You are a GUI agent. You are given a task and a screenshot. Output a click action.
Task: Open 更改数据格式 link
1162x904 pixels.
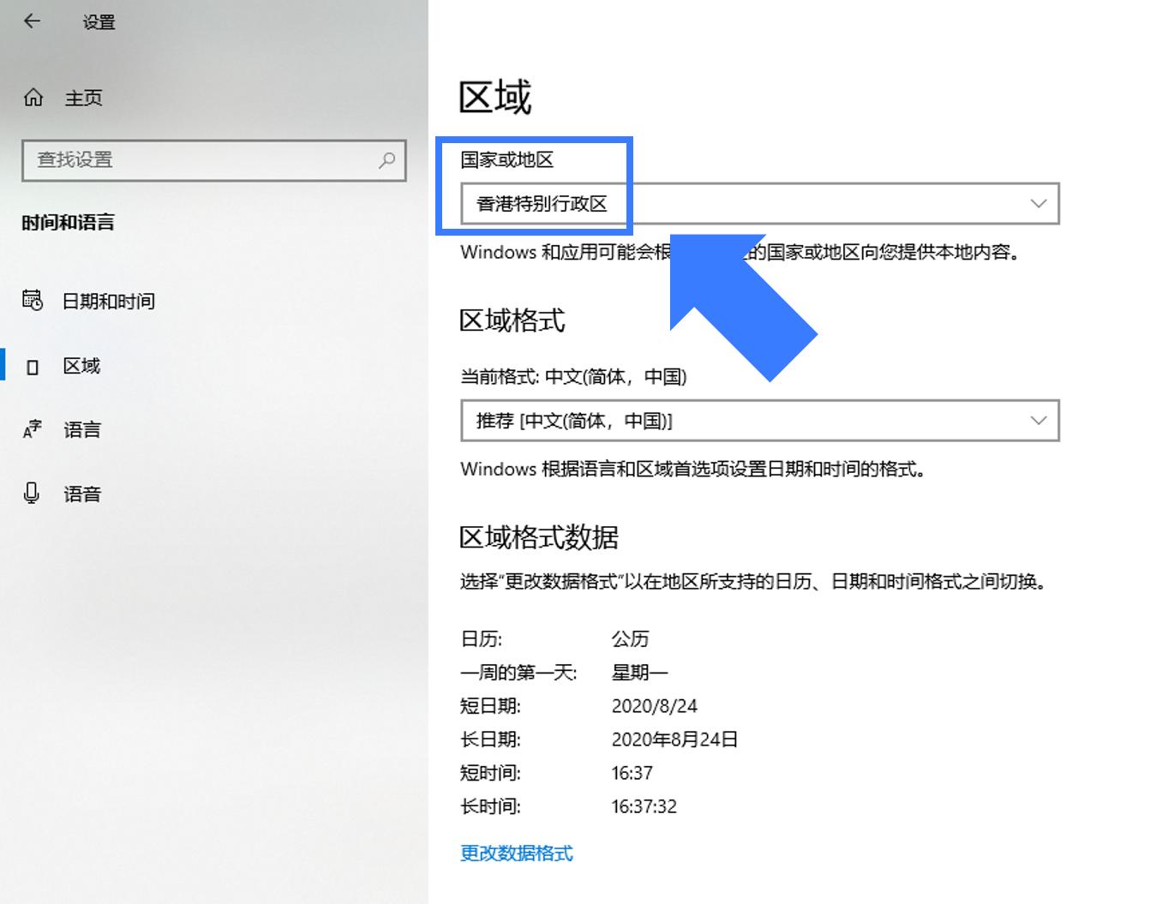(x=517, y=853)
